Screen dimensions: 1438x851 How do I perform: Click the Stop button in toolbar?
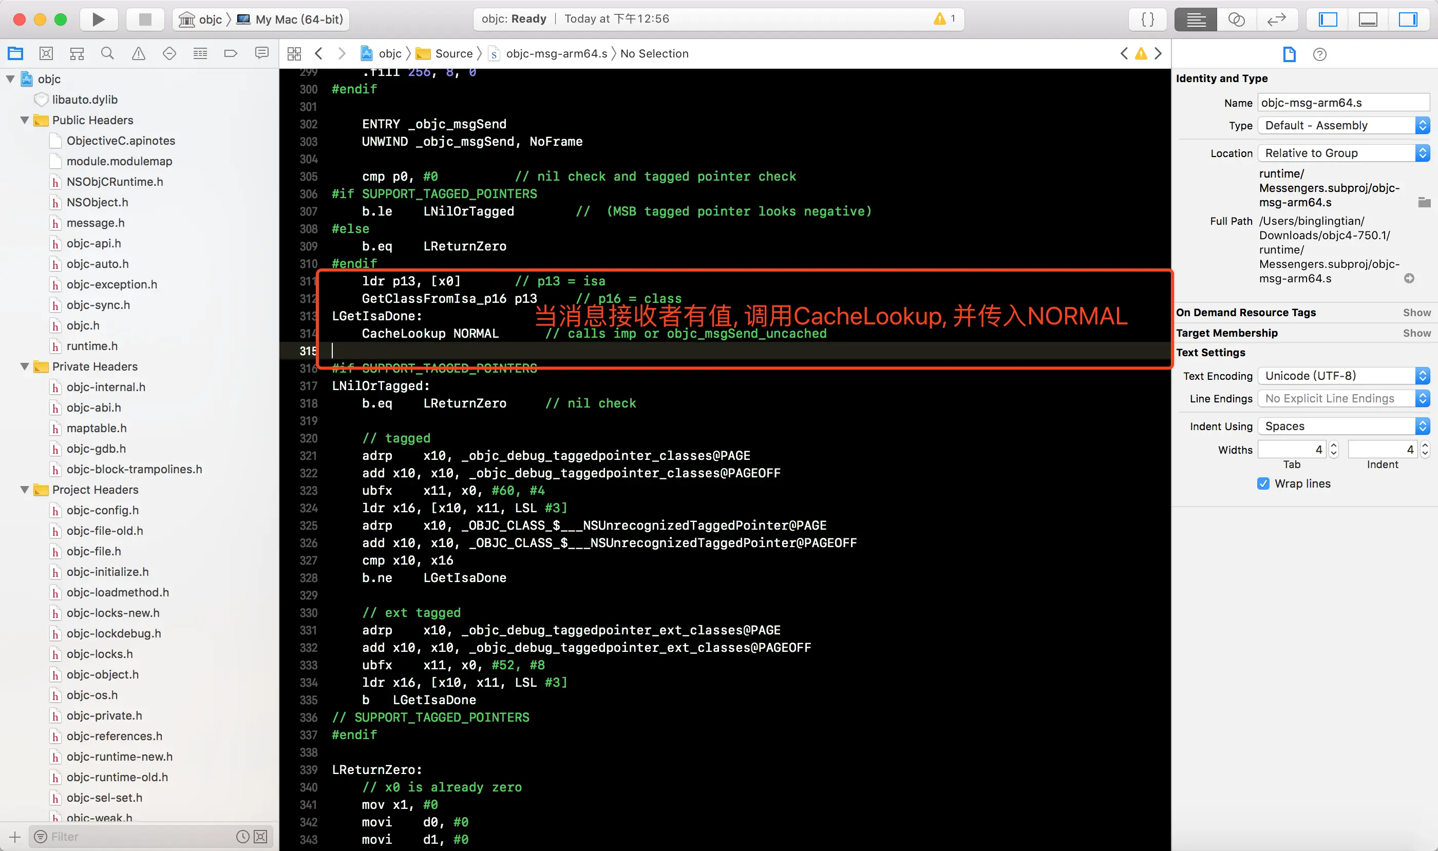145,20
